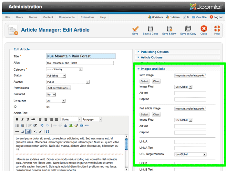Click the HTML source edit icon
The width and height of the screenshot is (226, 171).
(x=87, y=126)
